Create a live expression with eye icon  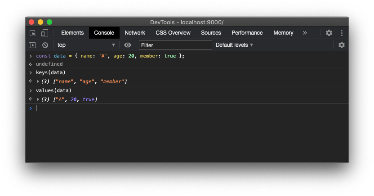pyautogui.click(x=128, y=45)
